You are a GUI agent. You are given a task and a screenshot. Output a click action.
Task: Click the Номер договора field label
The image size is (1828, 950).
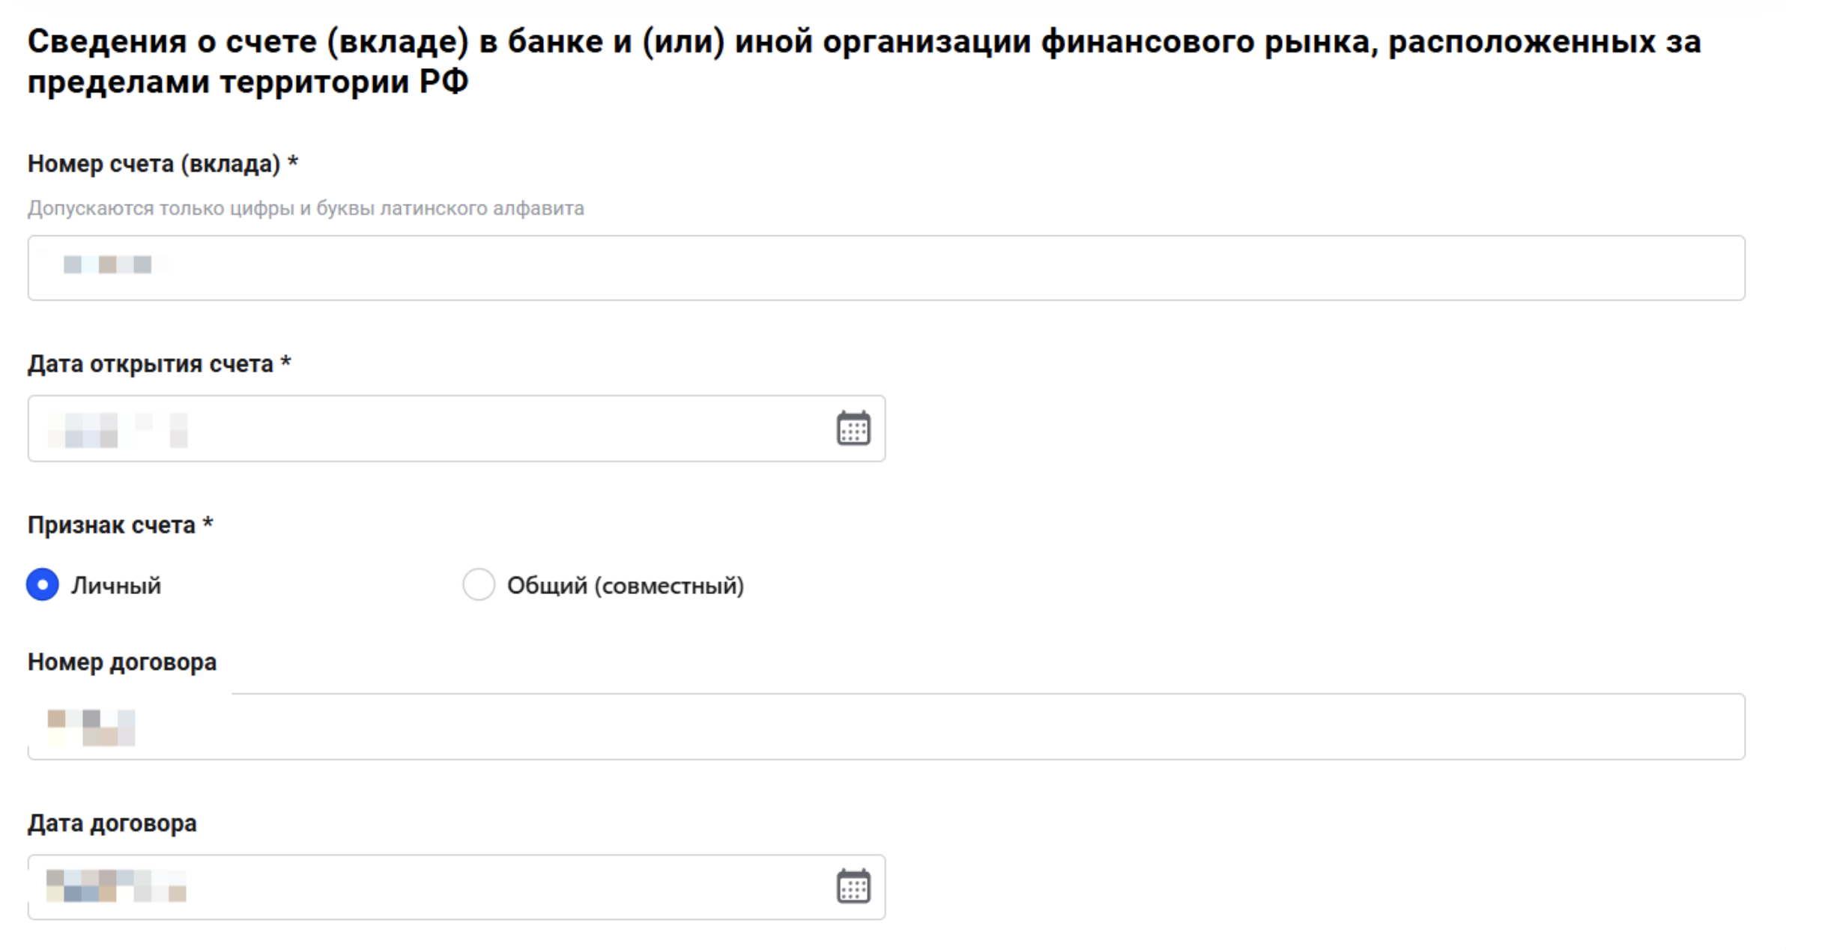coord(122,662)
